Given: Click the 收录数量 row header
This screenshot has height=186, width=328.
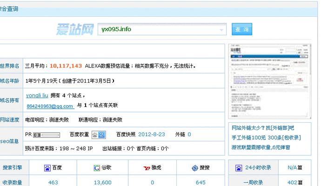Looking at the screenshot, I should pyautogui.click(x=13, y=182).
